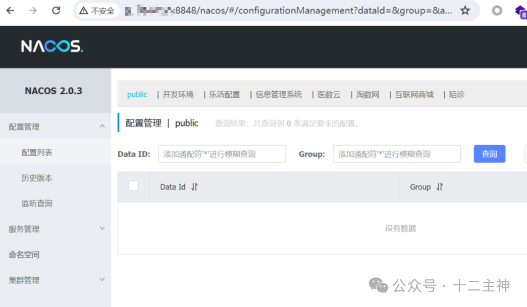Viewport: 527px width, 307px height.
Task: Switch to the 陪诊 namespace
Action: 457,95
